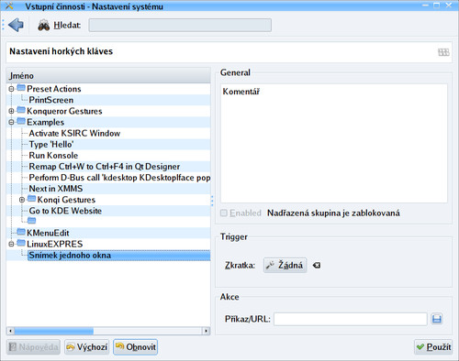Collapse the Preset Actions group

(x=11, y=89)
